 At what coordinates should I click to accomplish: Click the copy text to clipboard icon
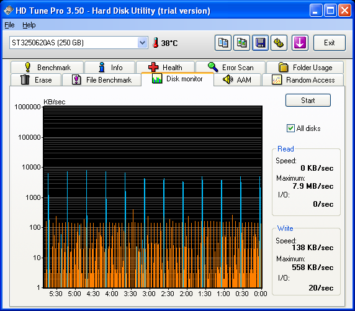pos(223,43)
